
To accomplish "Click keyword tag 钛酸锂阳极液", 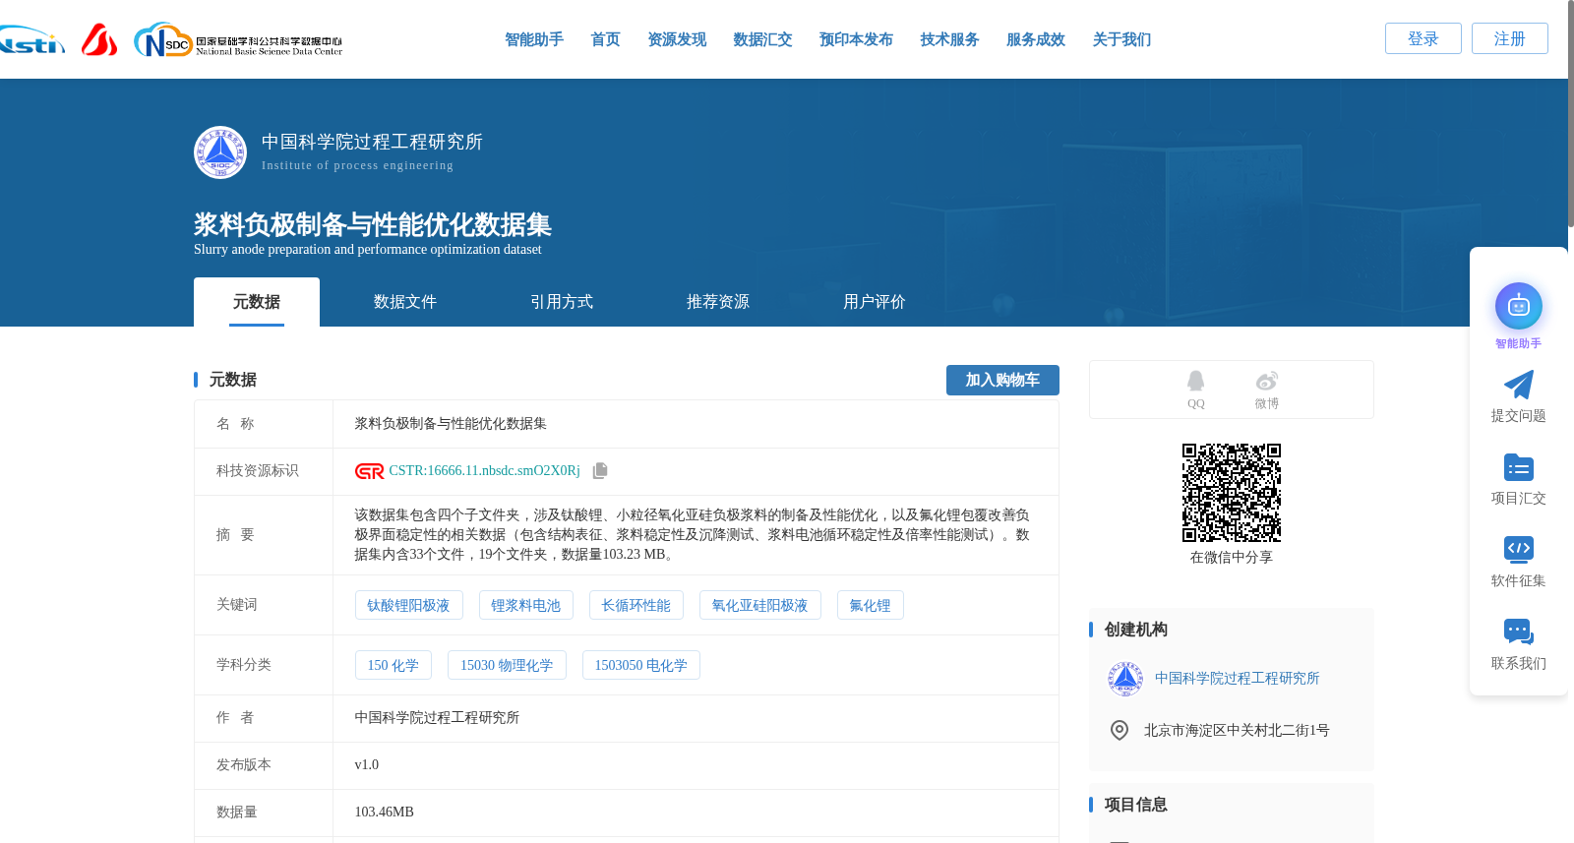I will click(408, 605).
